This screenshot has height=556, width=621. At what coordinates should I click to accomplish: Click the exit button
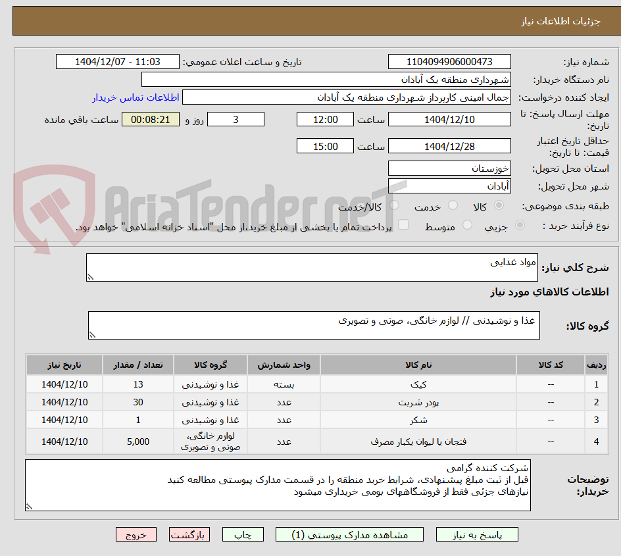(136, 534)
